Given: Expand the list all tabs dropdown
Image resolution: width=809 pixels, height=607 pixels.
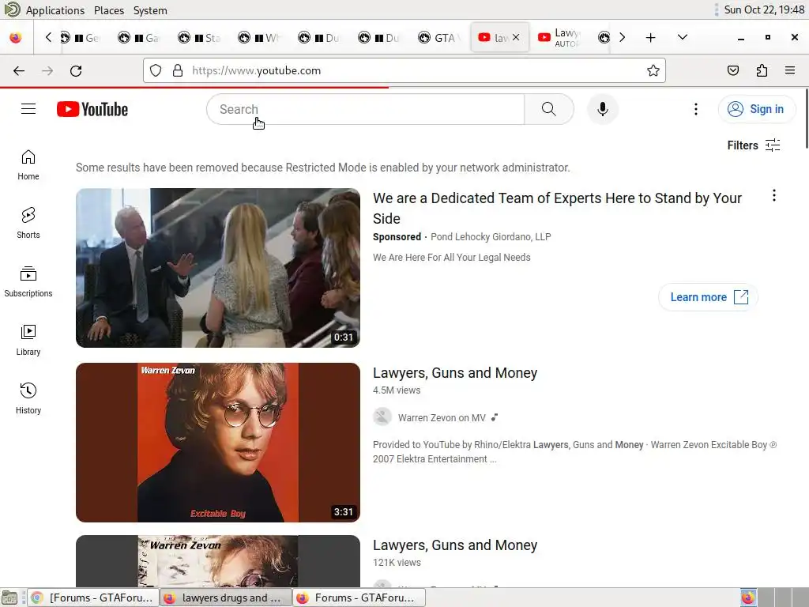Looking at the screenshot, I should tap(682, 37).
